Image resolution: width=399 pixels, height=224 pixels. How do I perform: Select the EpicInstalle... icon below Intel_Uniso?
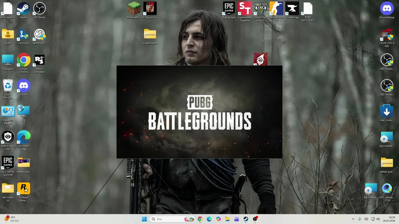click(387, 139)
